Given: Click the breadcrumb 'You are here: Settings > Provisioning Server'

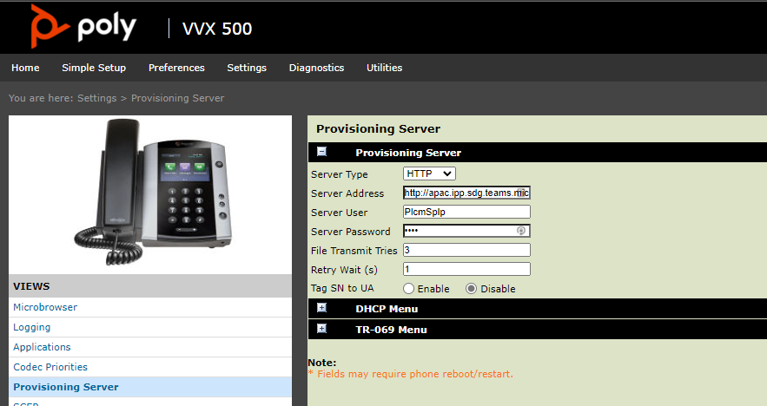Looking at the screenshot, I should [x=116, y=98].
